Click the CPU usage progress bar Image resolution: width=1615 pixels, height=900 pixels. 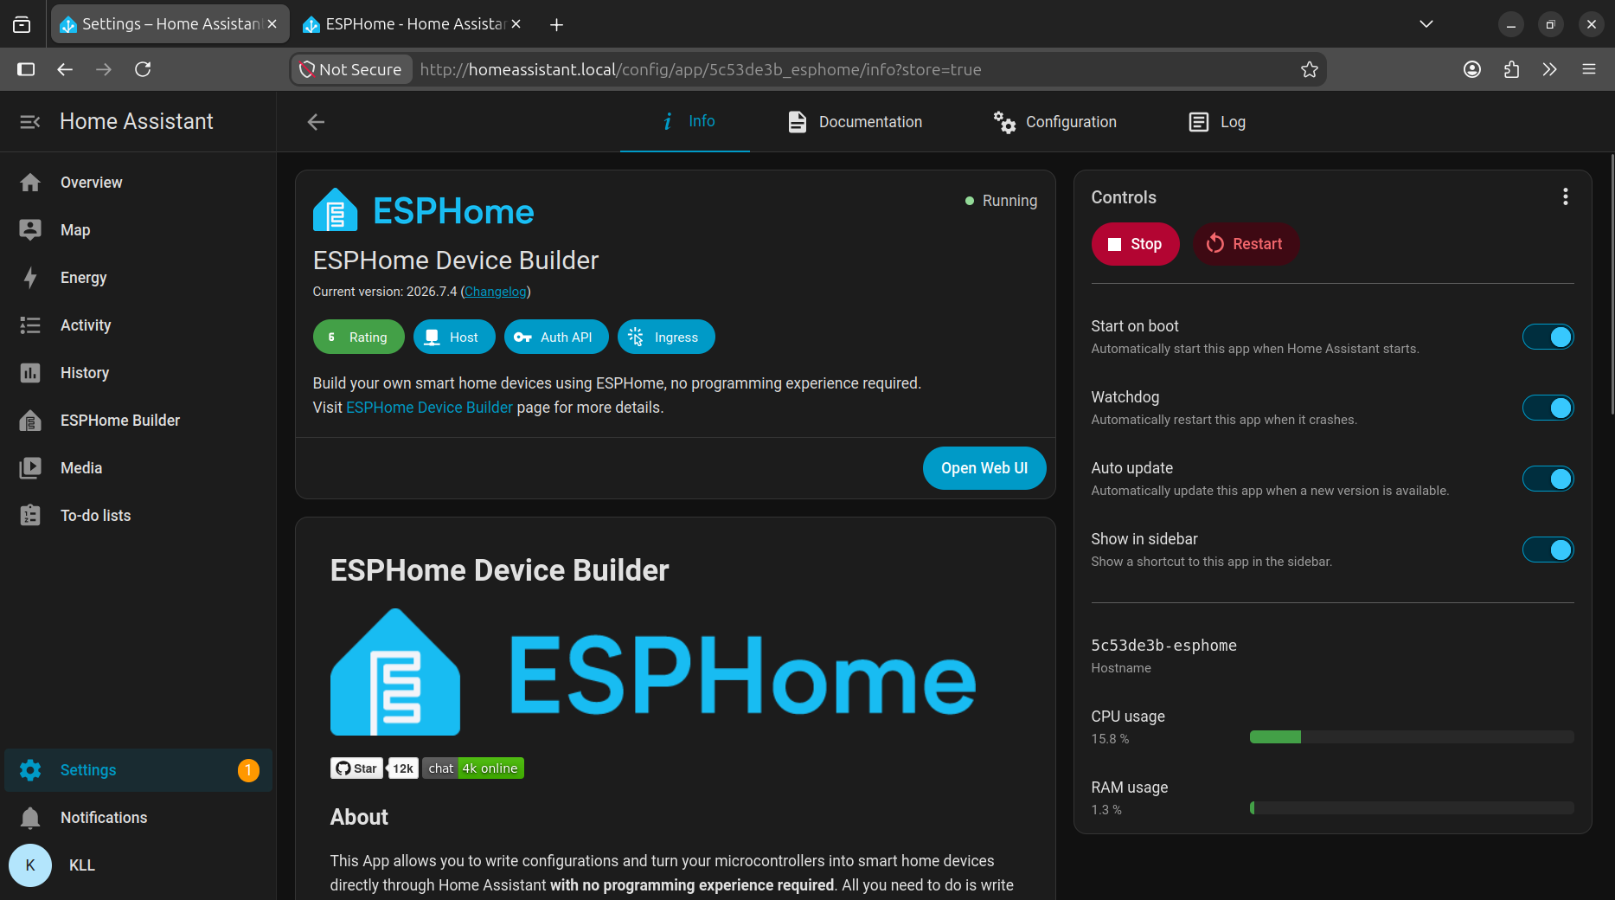1412,737
